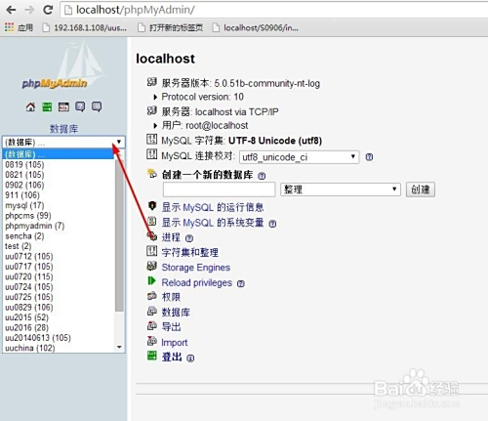The height and width of the screenshot is (421, 488).
Task: Open the localhost/S0906/in... bookmark
Action: [256, 27]
